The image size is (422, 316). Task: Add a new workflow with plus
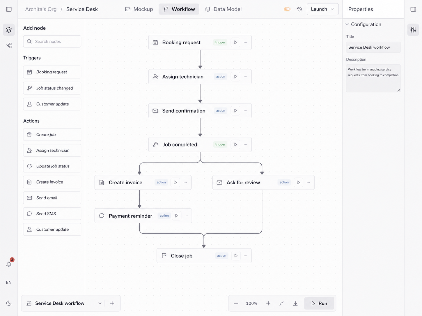click(112, 303)
